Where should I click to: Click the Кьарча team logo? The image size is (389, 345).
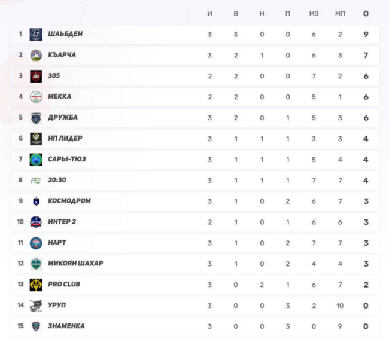pyautogui.click(x=37, y=55)
